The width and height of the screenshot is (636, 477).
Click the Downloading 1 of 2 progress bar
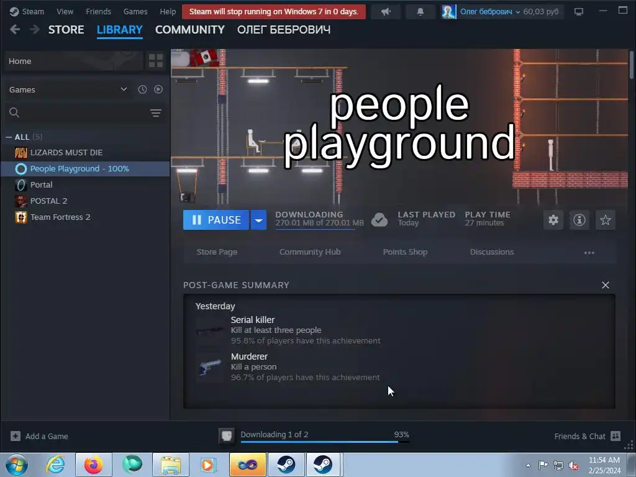[325, 442]
